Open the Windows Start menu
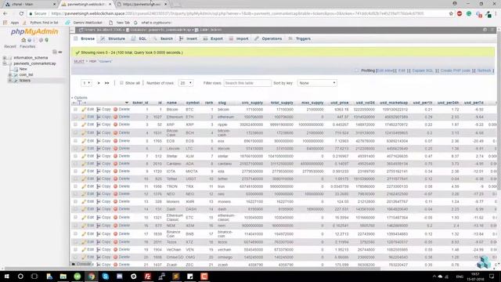 6,277
